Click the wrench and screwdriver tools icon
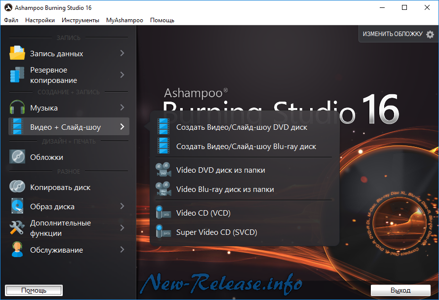Image resolution: width=439 pixels, height=300 pixels. coord(17,227)
